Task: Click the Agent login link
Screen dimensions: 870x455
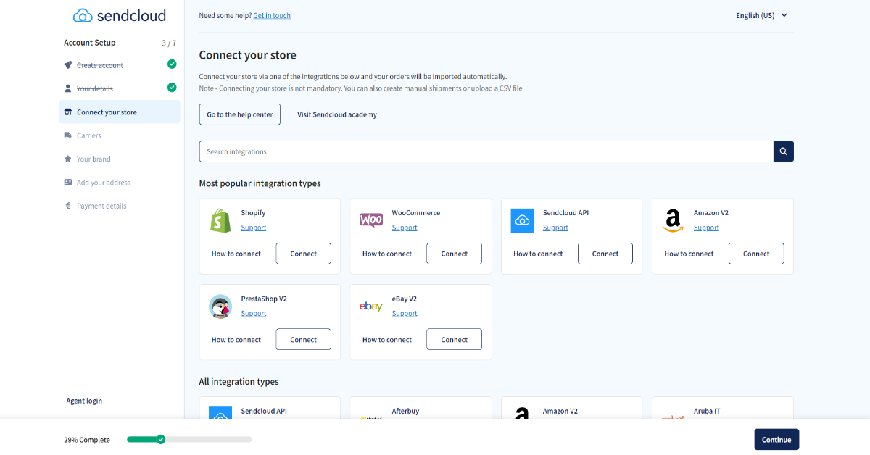Action: pos(84,401)
